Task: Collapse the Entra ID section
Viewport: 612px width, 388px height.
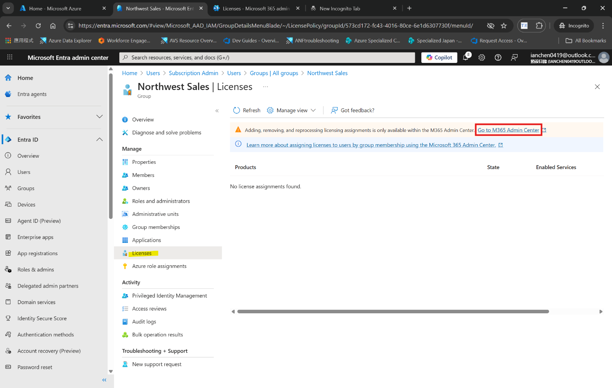Action: [x=99, y=140]
